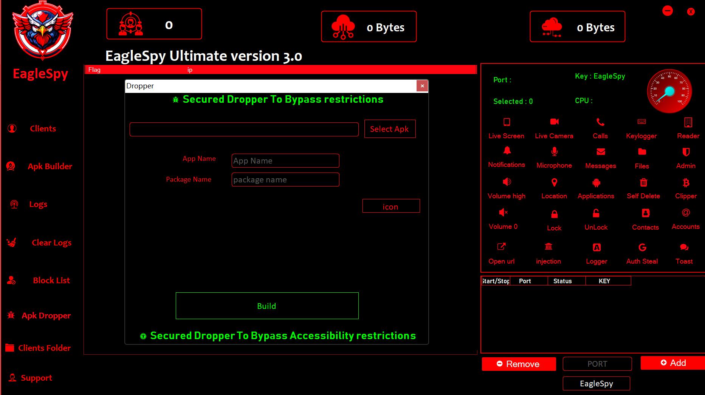705x395 pixels.
Task: Click the Volume high speaker icon
Action: [x=507, y=182]
